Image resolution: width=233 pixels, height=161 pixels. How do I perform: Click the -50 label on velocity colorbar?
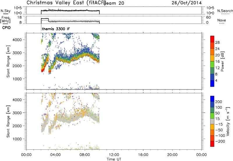219,130
